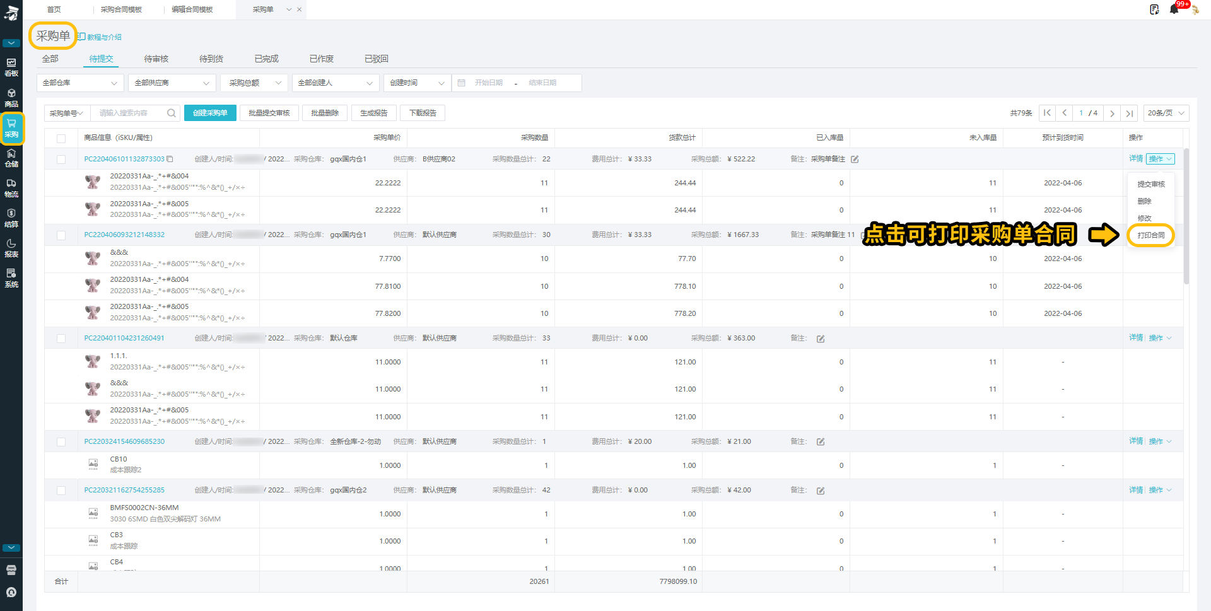Choose 提交审核 from the action menu
Viewport: 1211px width, 611px height.
(x=1151, y=184)
